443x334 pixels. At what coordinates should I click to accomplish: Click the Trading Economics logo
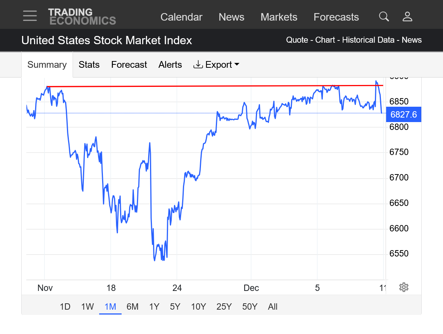pos(82,17)
